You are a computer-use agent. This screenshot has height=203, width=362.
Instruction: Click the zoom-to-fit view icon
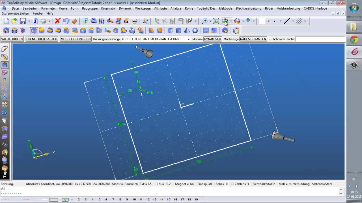pyautogui.click(x=216, y=21)
